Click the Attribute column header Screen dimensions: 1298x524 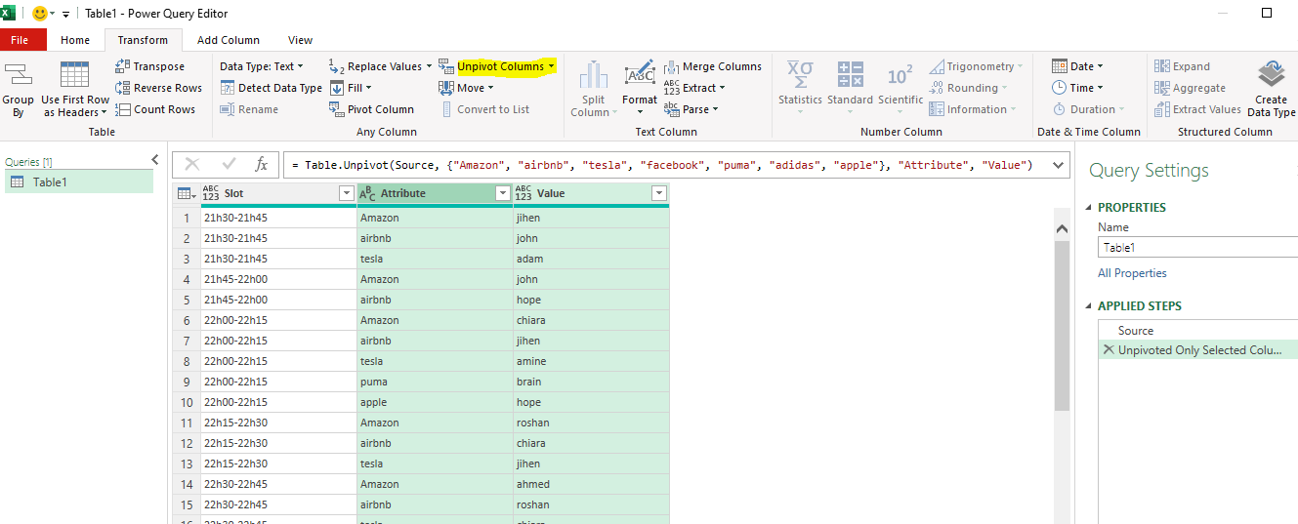point(435,193)
